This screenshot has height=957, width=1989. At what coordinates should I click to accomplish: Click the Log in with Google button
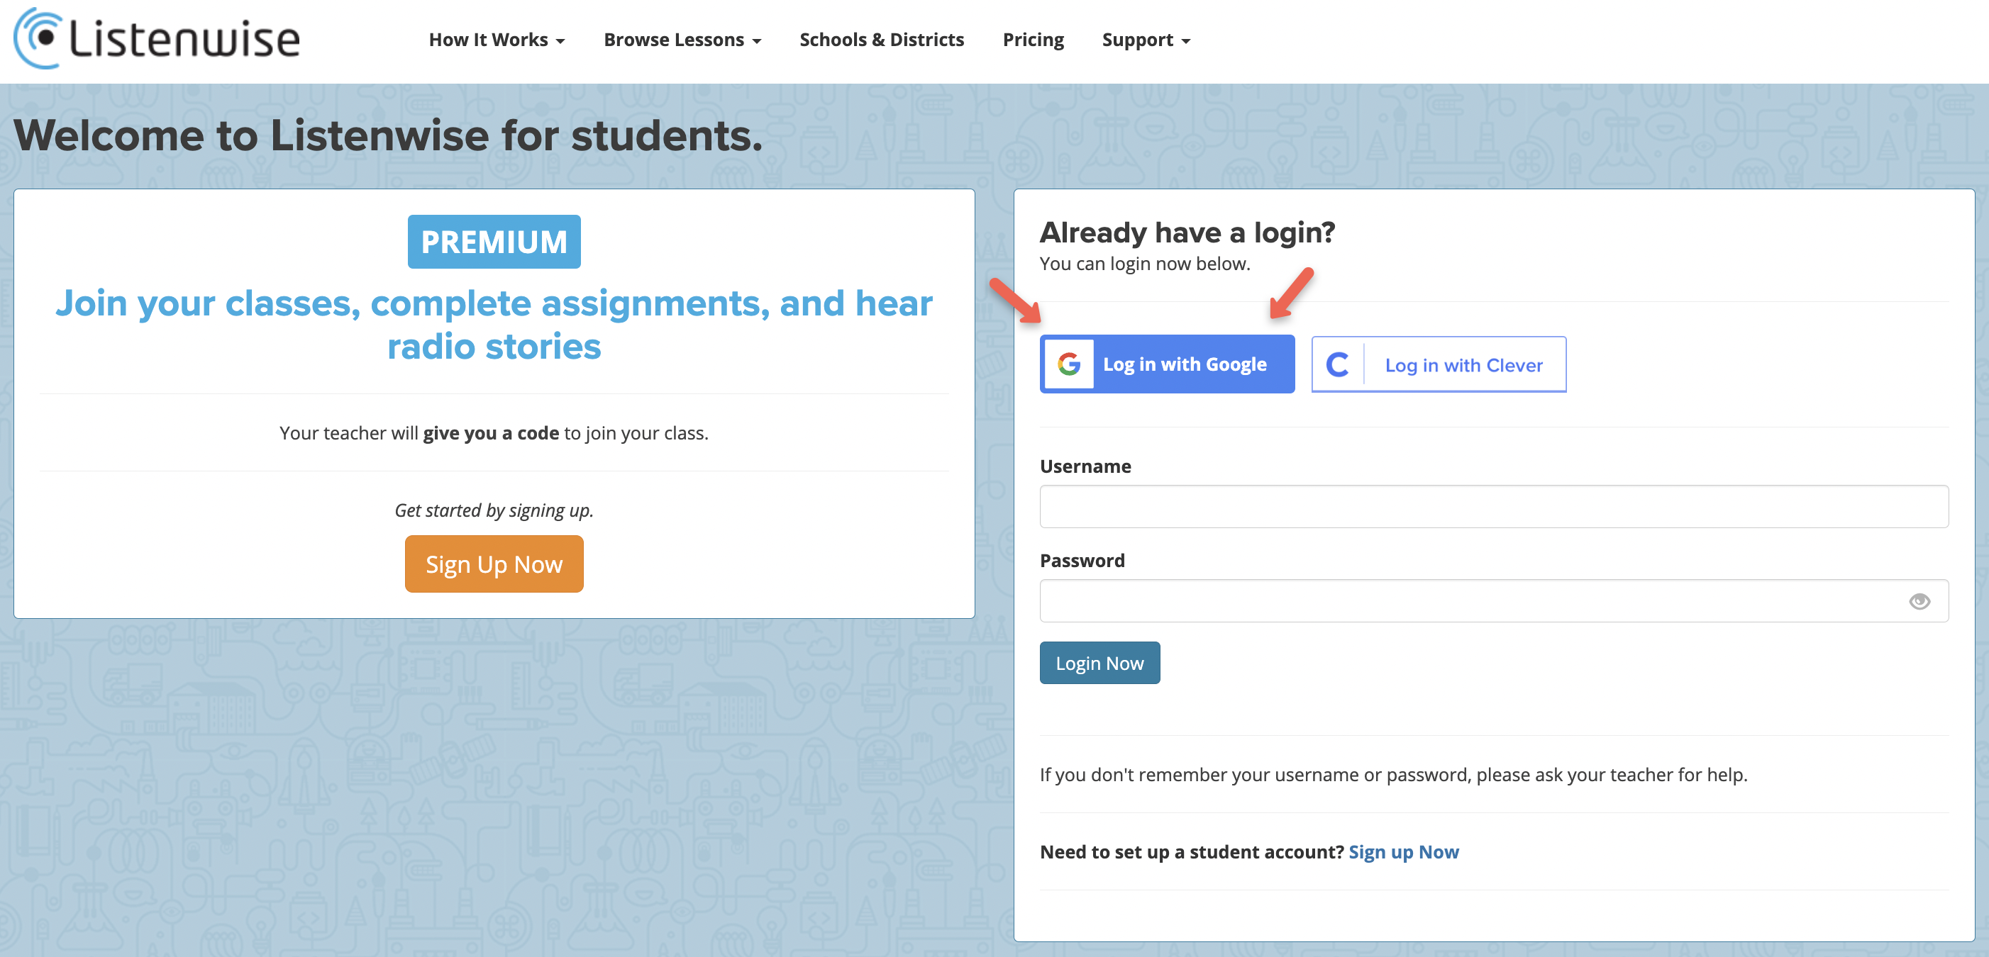pyautogui.click(x=1167, y=364)
